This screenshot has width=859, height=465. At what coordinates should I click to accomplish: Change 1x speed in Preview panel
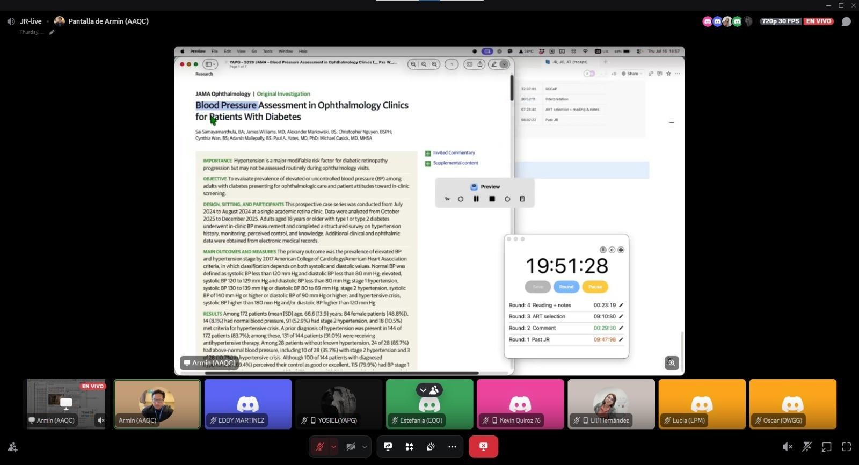point(447,199)
